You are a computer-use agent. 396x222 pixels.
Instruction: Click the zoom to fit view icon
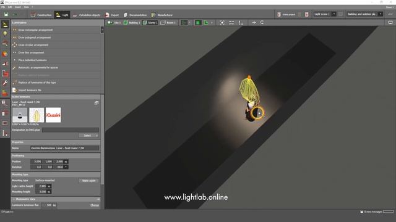pos(222,23)
